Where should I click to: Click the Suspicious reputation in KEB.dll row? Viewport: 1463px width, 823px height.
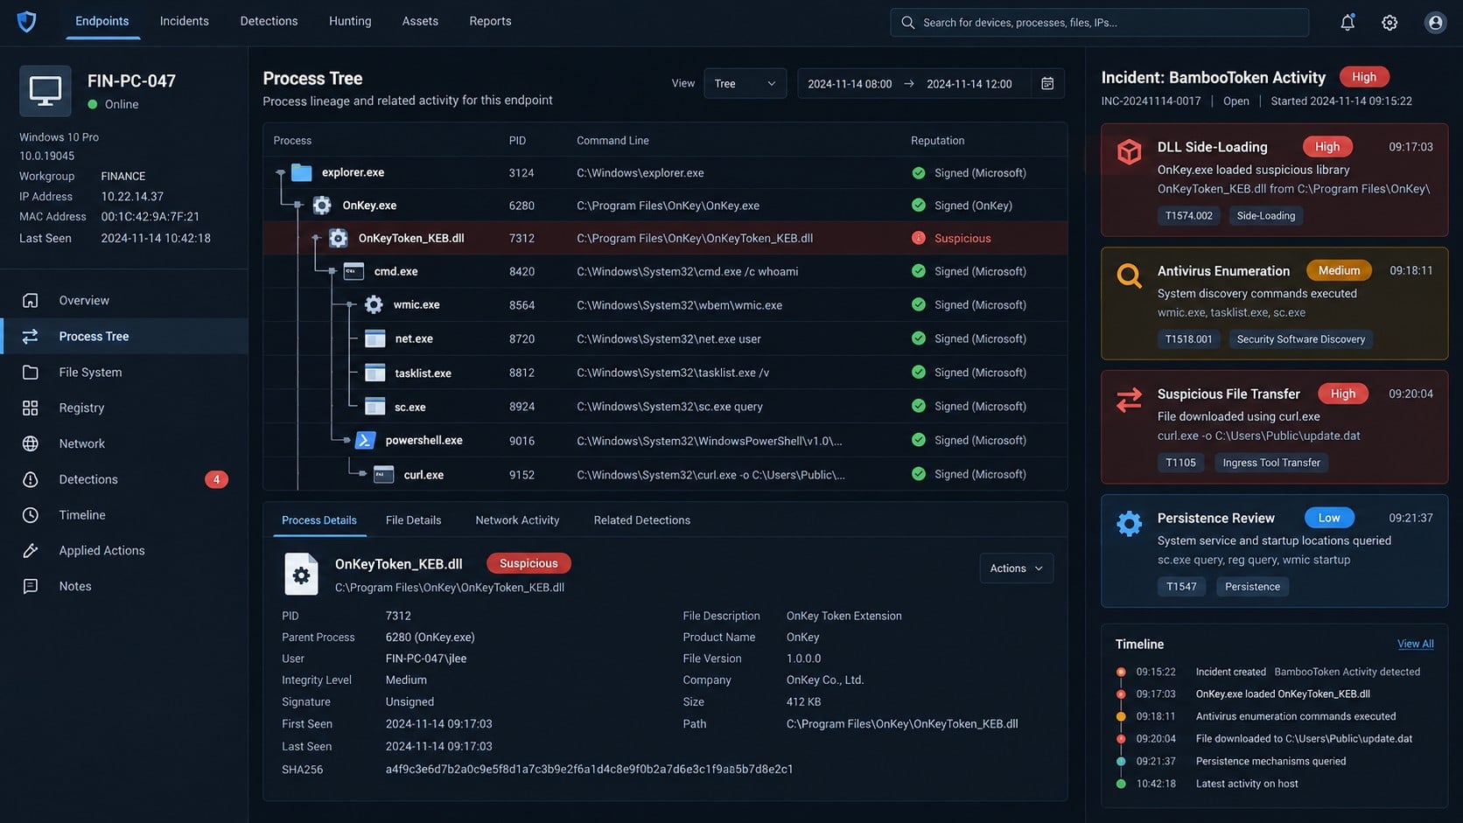point(962,238)
